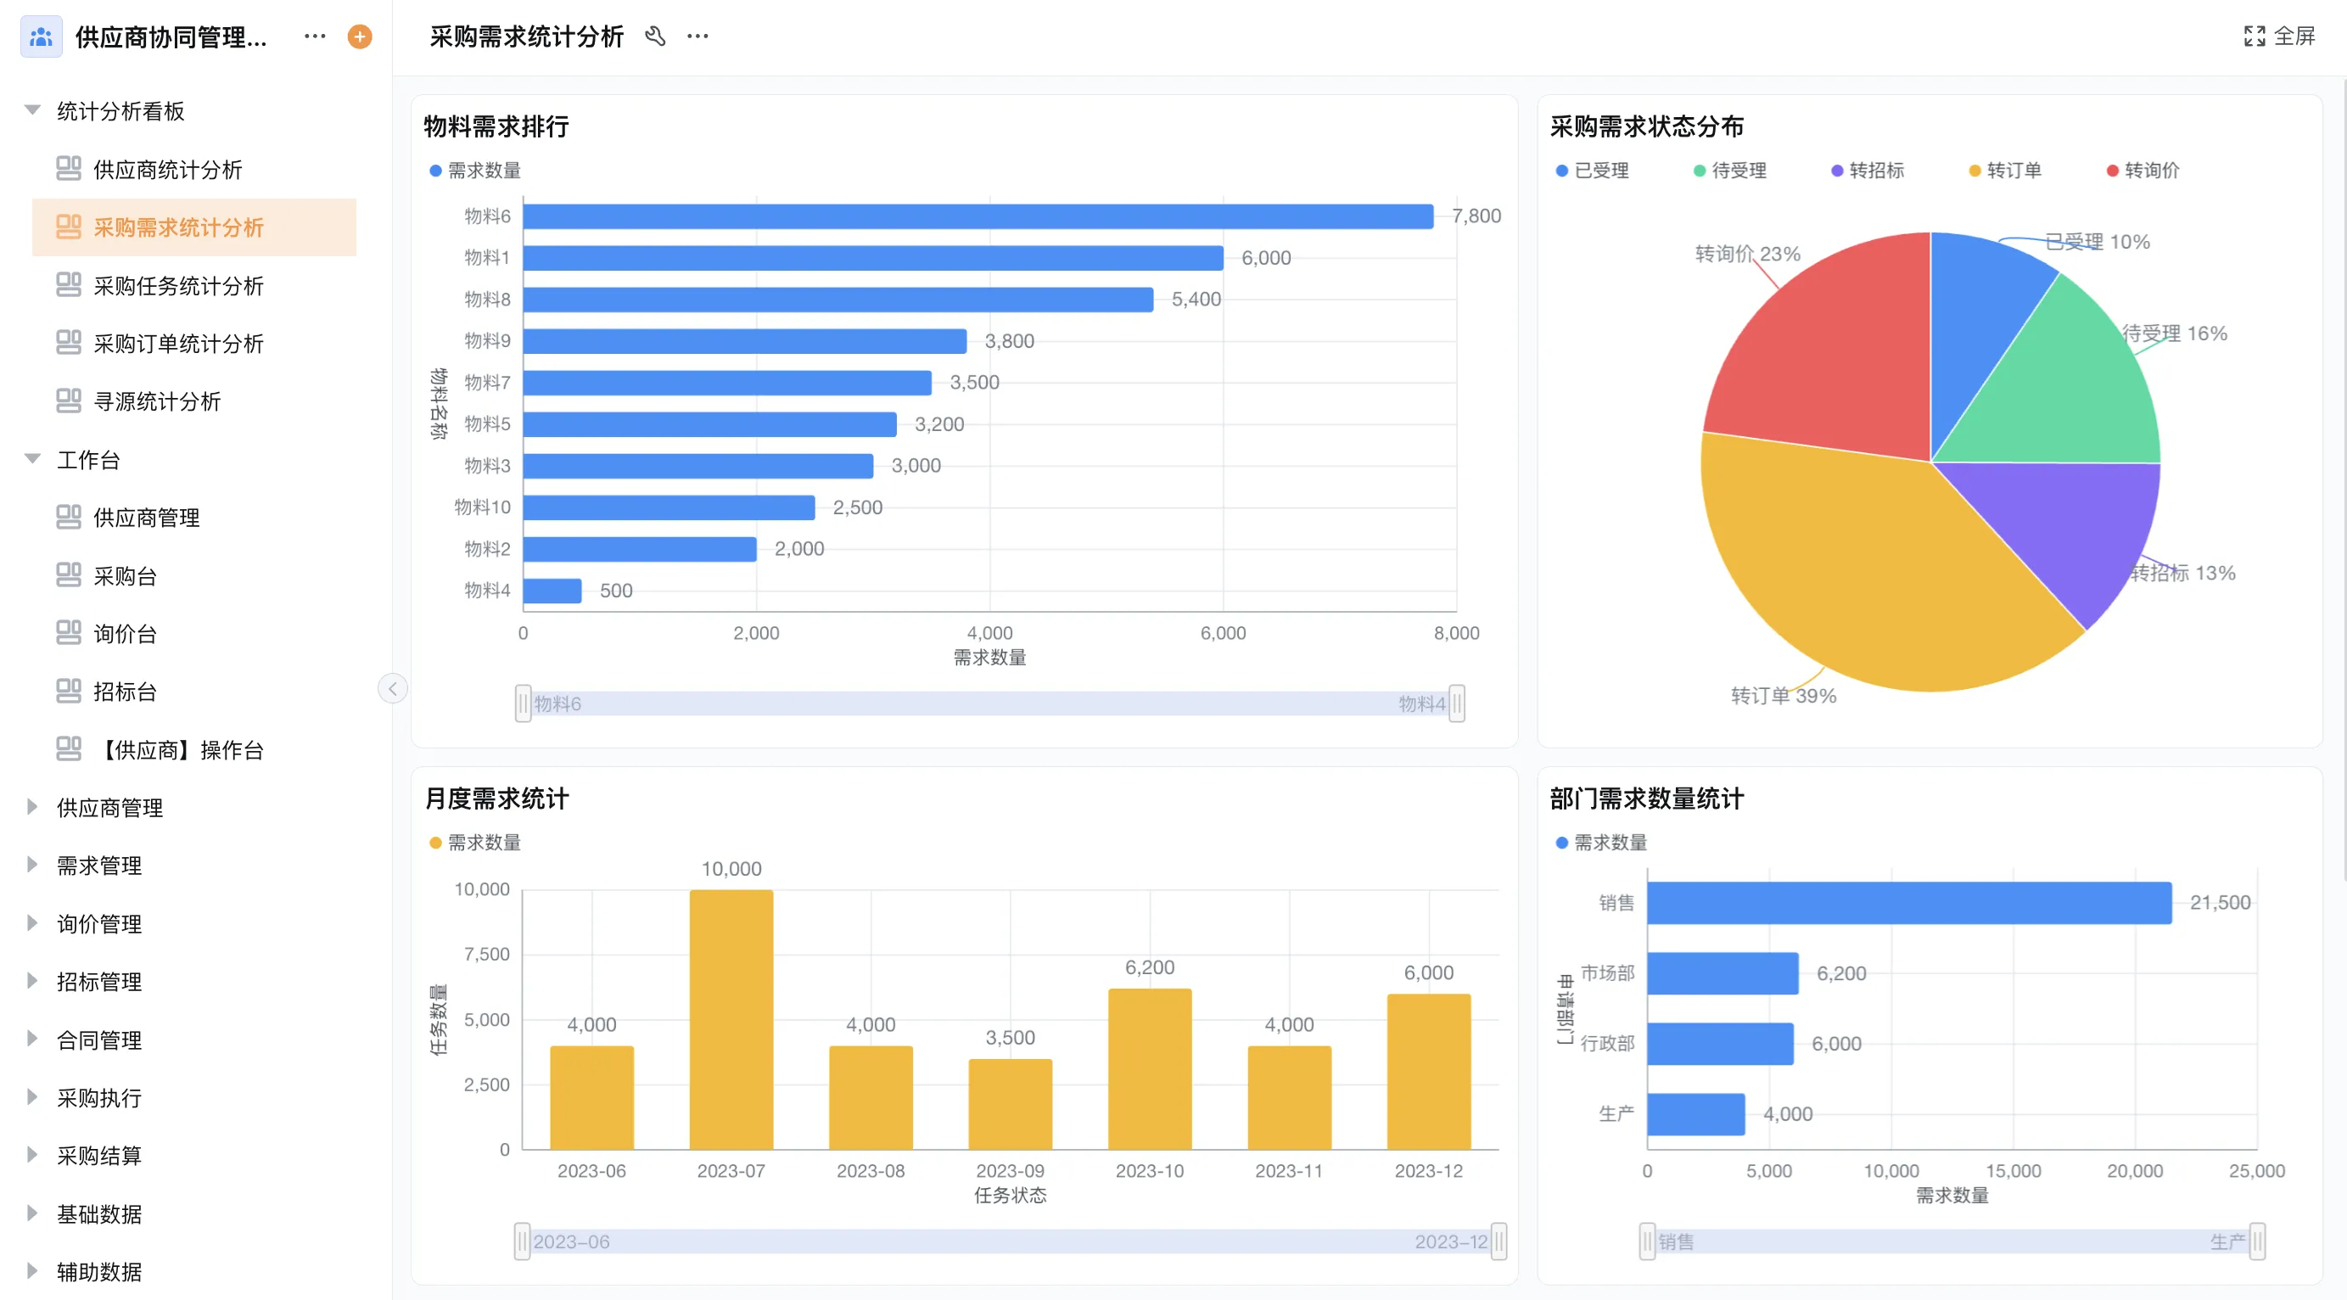Select 采购任务统计分析 in the sidebar
The height and width of the screenshot is (1300, 2347).
[x=178, y=286]
